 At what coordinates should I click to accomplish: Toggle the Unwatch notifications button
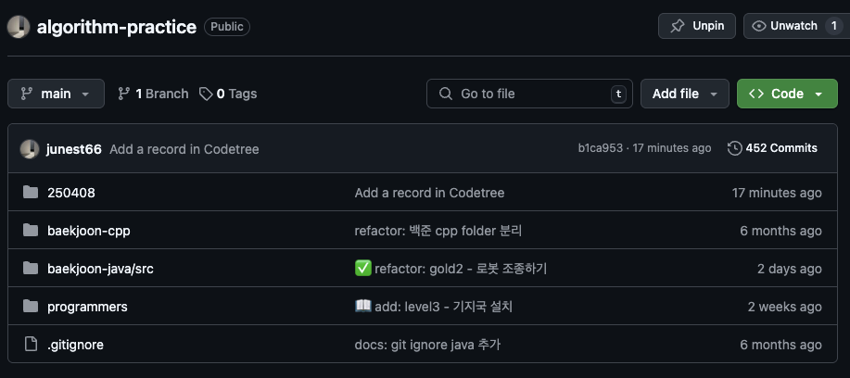click(x=795, y=26)
